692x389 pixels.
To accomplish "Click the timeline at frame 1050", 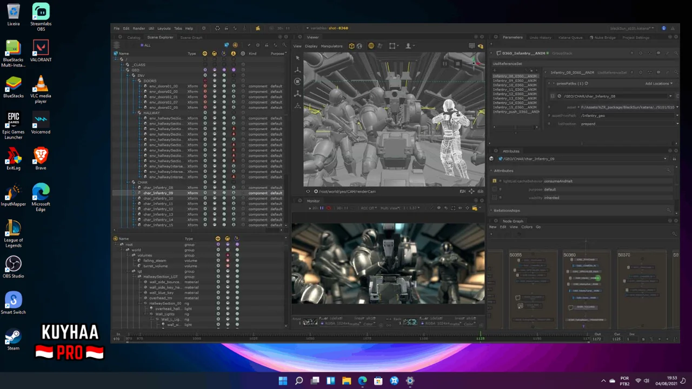I will tap(310, 339).
